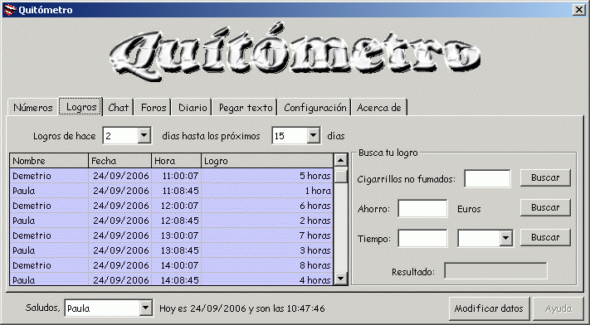This screenshot has width=590, height=325.
Task: Select the Pegar texto tab
Action: [x=246, y=107]
